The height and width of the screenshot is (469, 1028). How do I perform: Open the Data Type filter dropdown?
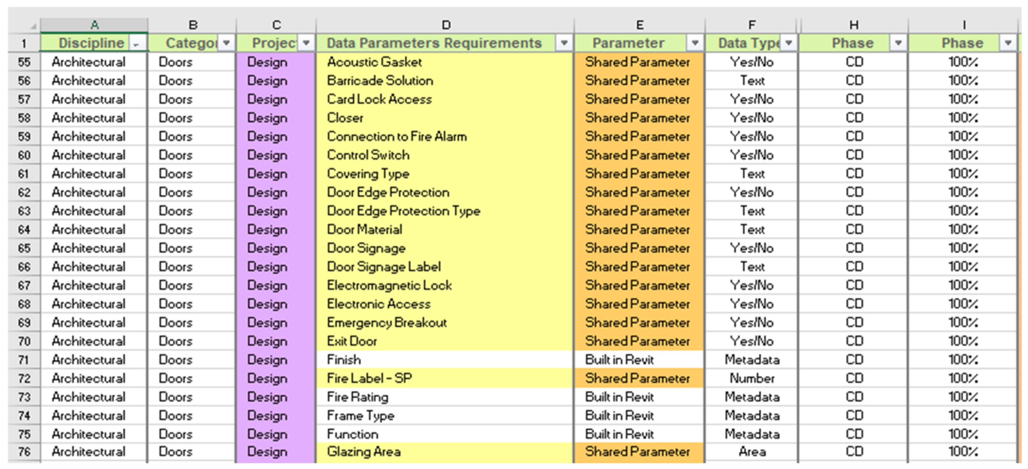[x=789, y=43]
